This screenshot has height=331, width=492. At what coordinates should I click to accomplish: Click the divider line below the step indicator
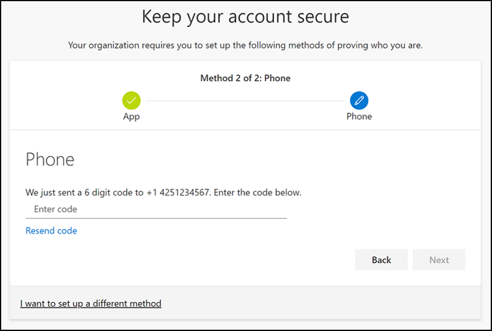pos(245,130)
